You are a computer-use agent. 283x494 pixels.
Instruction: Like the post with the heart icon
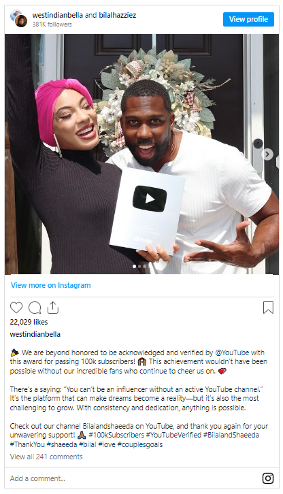coord(16,308)
